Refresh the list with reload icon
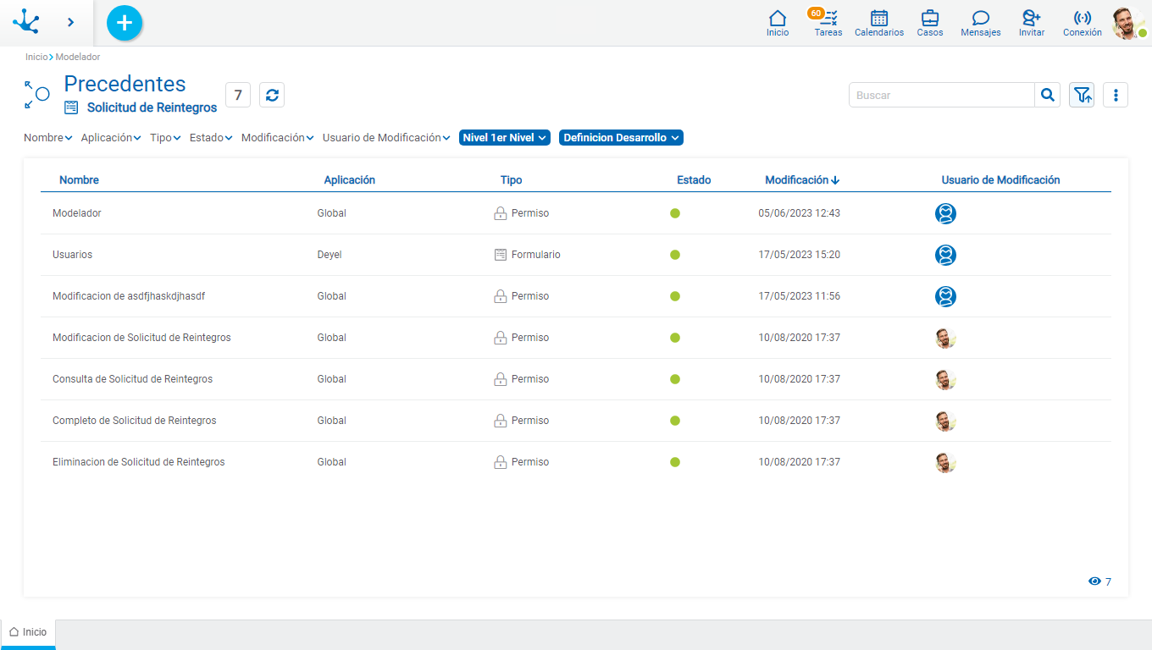1152x650 pixels. [x=272, y=95]
